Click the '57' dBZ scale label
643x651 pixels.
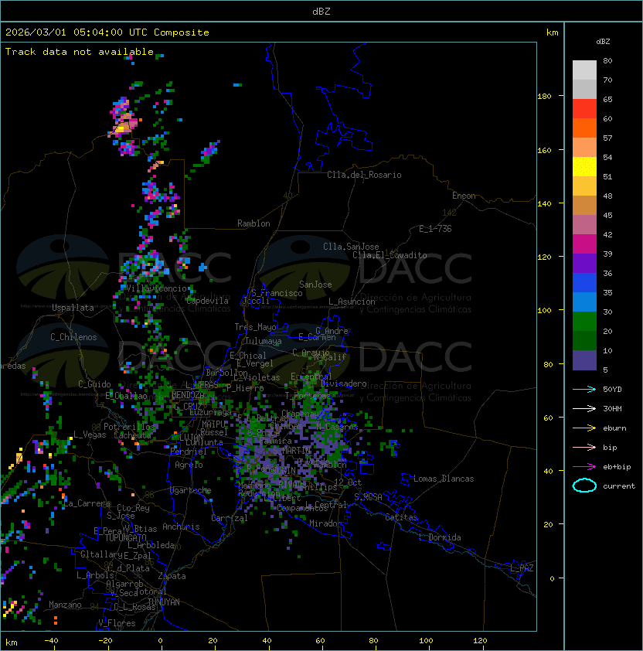click(x=607, y=138)
